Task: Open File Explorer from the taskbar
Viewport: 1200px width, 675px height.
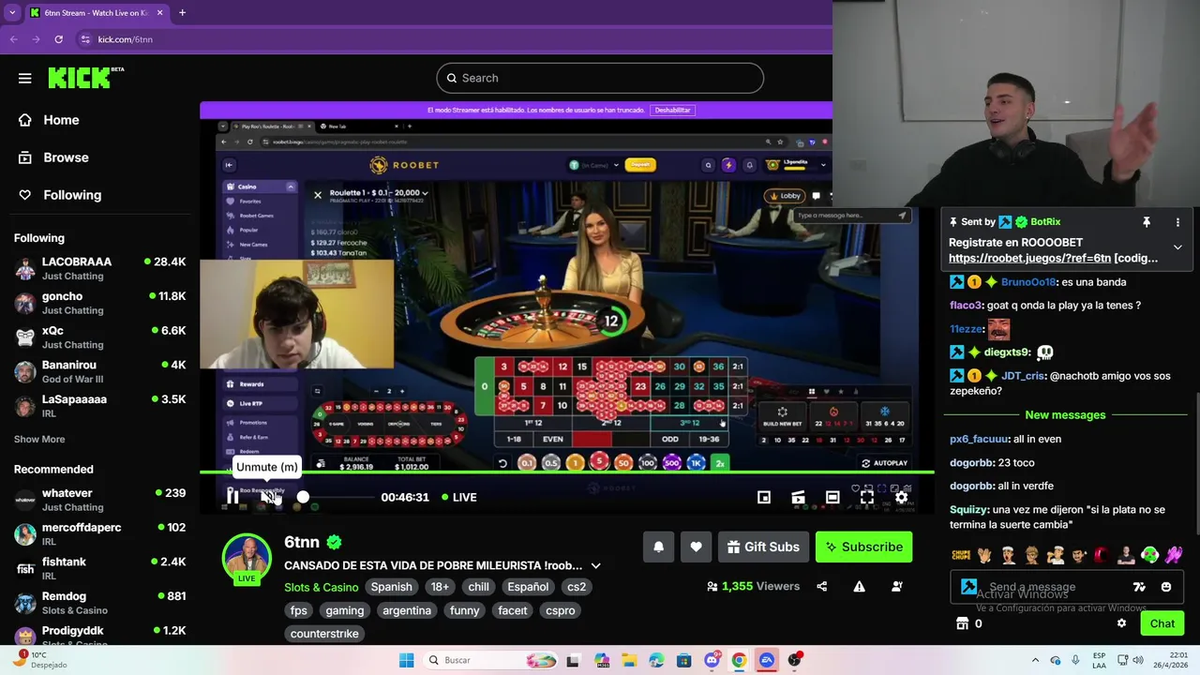Action: click(629, 660)
